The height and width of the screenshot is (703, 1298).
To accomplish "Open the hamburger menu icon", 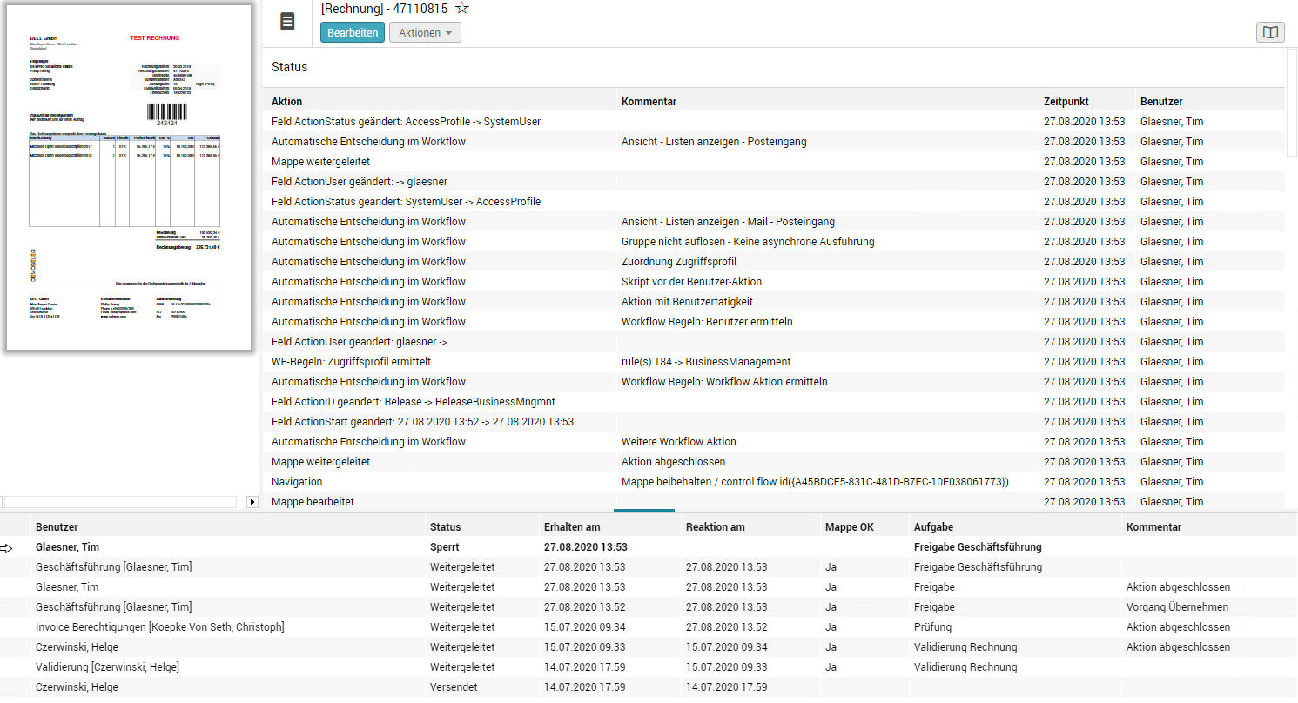I will point(287,22).
